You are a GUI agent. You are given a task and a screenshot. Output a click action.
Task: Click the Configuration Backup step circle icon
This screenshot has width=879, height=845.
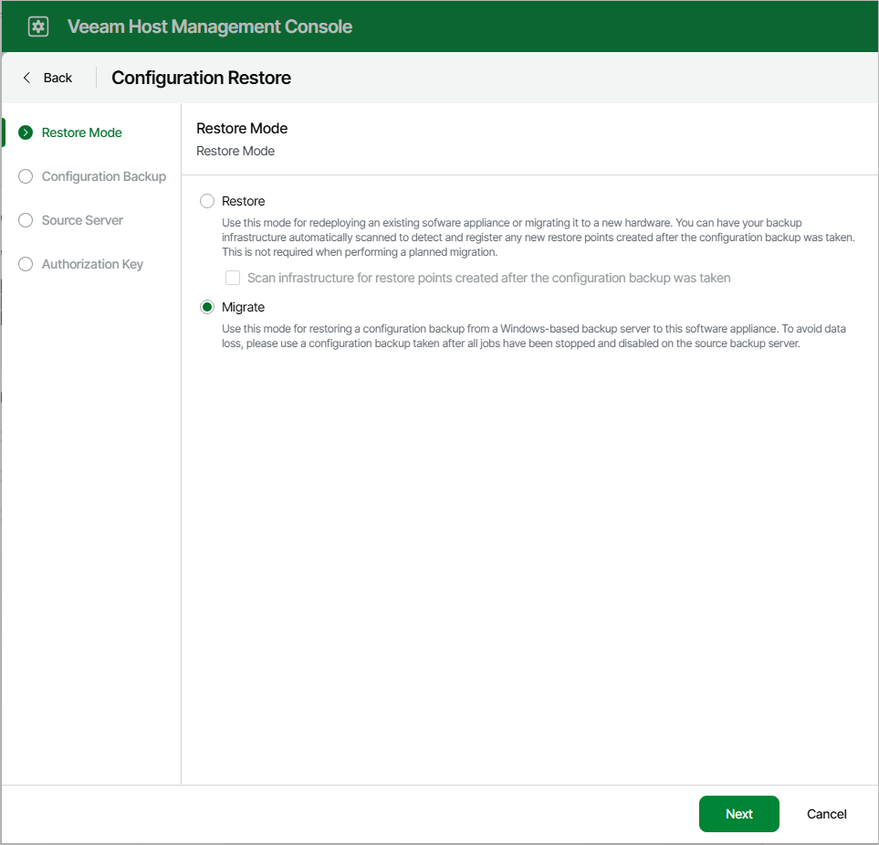coord(25,176)
